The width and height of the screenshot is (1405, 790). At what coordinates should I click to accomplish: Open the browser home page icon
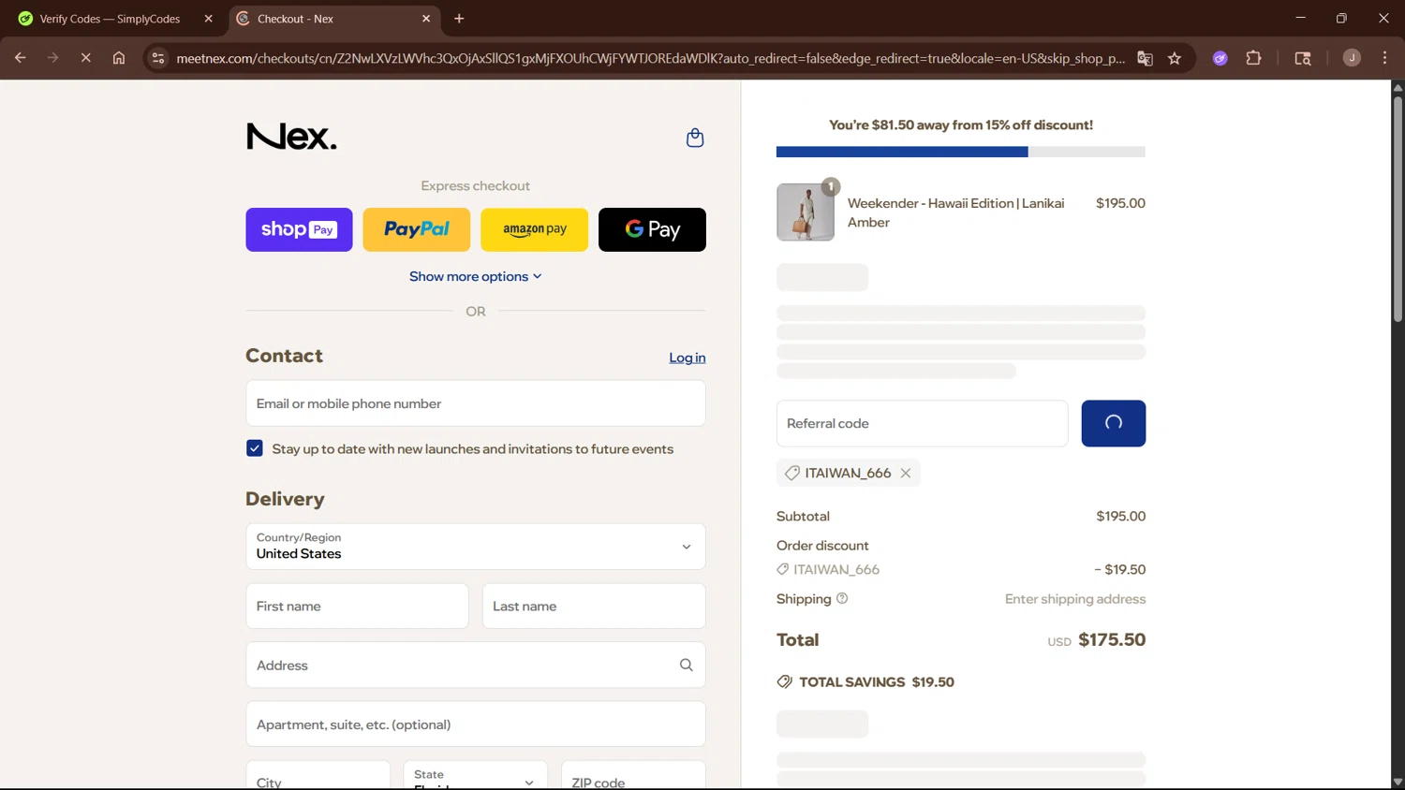[x=119, y=58]
